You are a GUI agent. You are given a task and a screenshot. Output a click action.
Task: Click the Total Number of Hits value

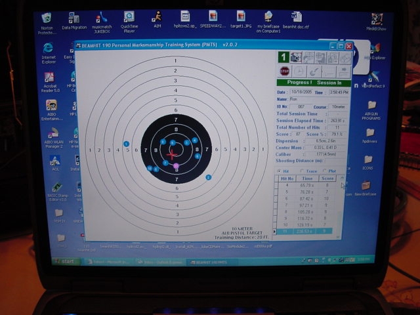pyautogui.click(x=337, y=127)
